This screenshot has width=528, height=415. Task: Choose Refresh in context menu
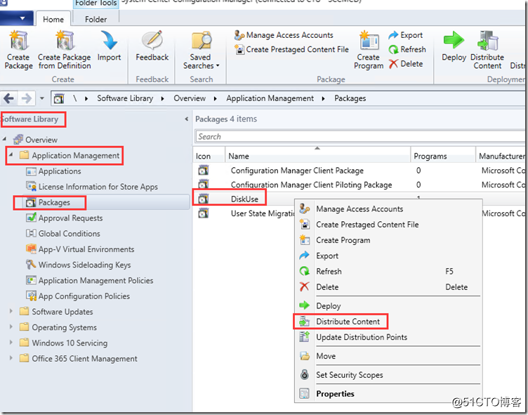point(388,272)
